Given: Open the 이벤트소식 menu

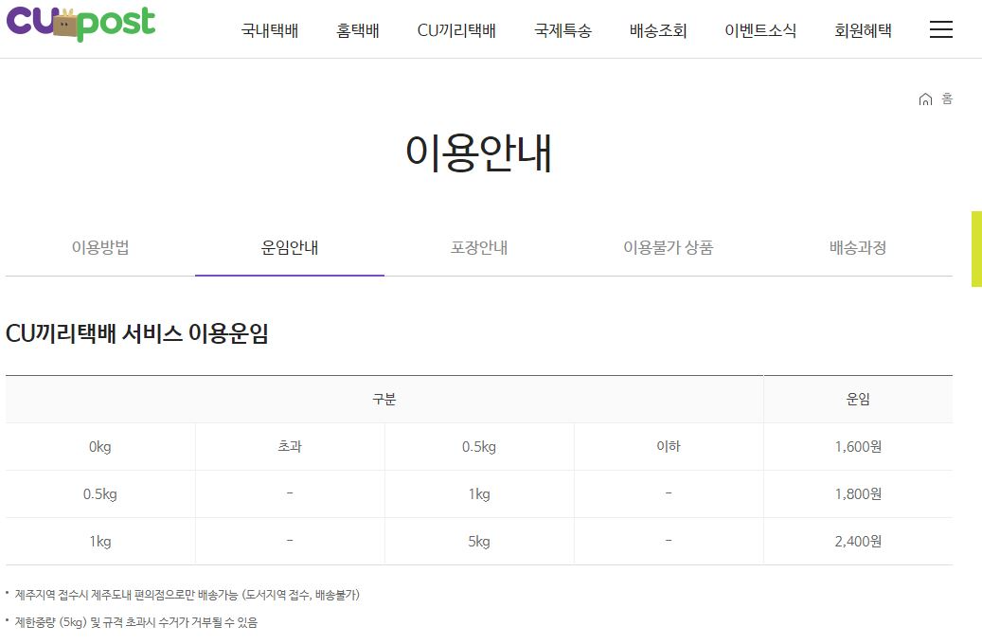Looking at the screenshot, I should 760,30.
